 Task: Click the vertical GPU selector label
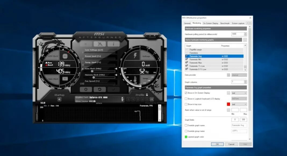[123, 99]
